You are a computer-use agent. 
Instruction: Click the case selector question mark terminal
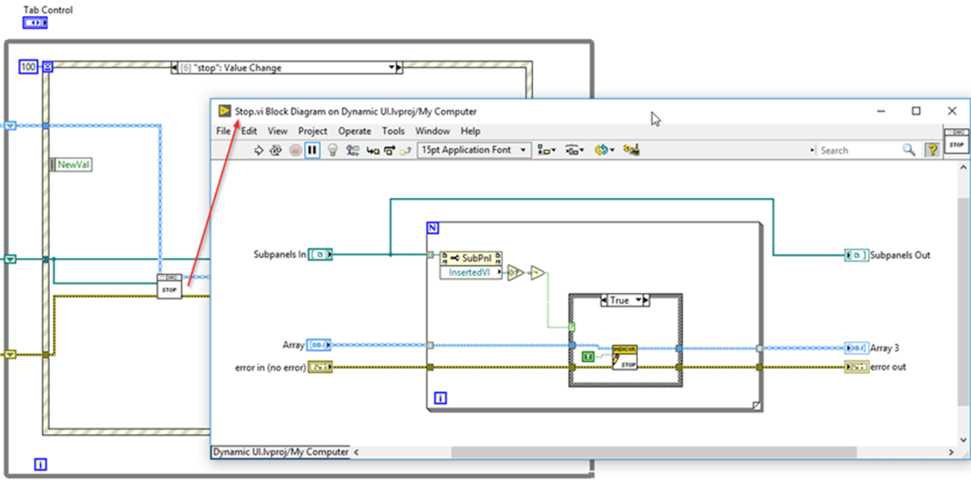point(572,327)
